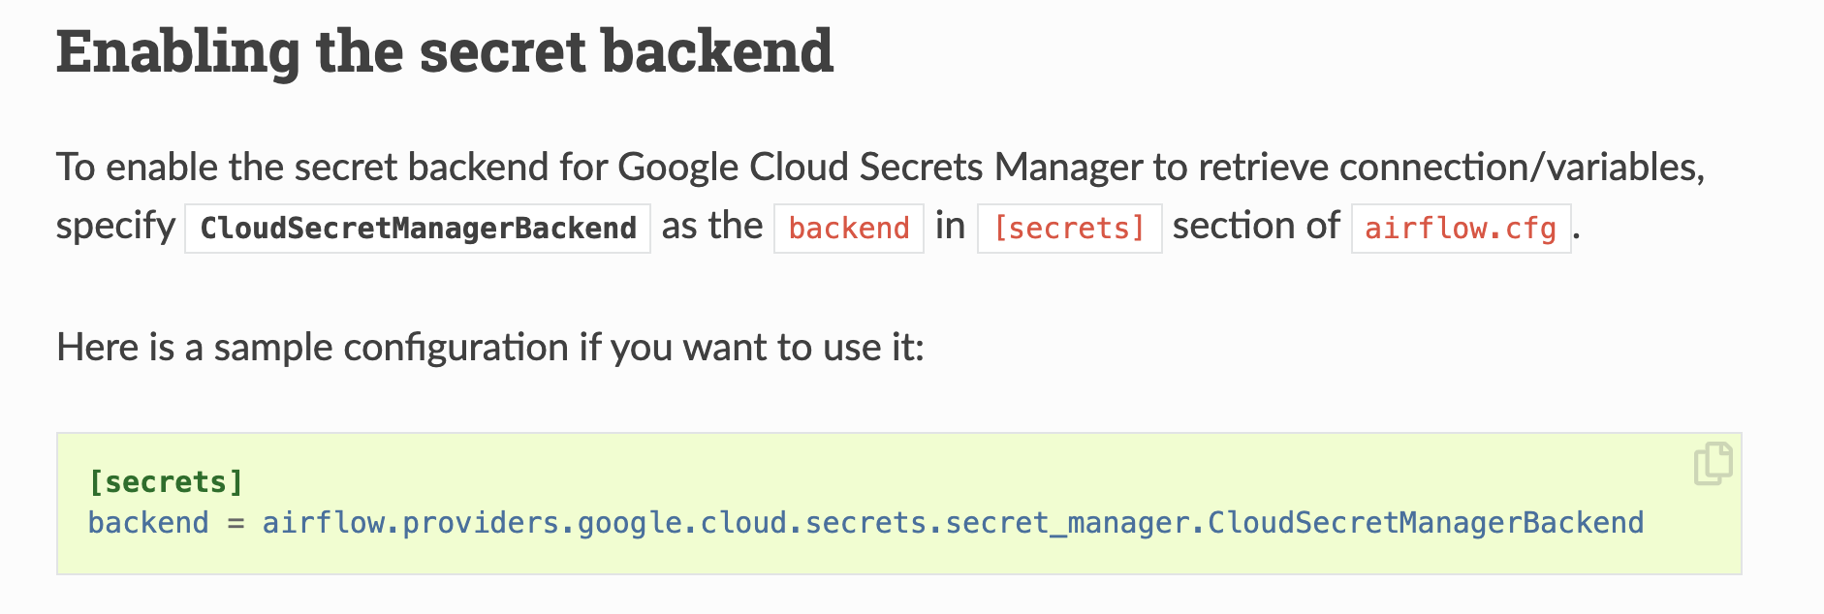
Task: Click the green [secrets] line in code block
Action: 166,481
